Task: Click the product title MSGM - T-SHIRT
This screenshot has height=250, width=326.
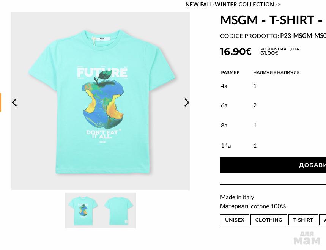Action: (271, 20)
